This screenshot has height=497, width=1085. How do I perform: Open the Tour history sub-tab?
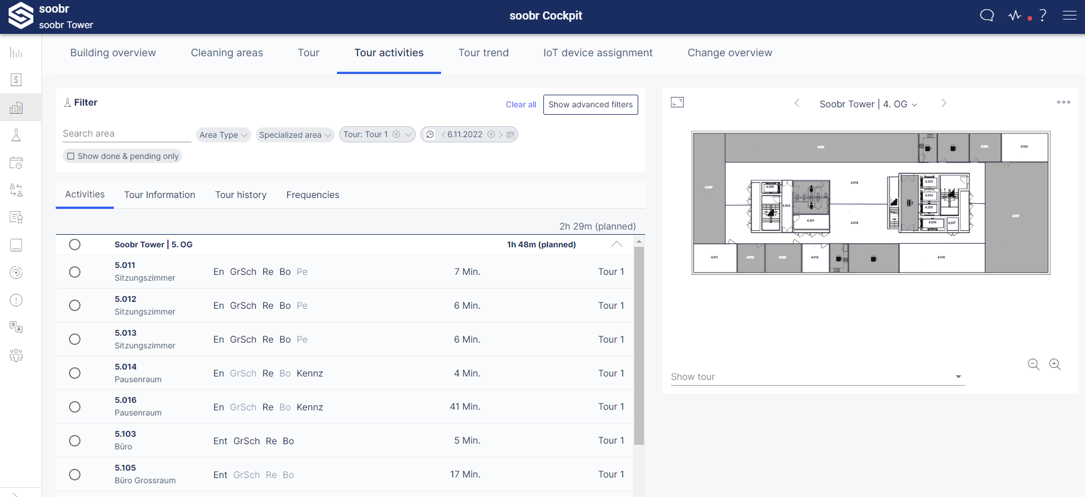240,195
